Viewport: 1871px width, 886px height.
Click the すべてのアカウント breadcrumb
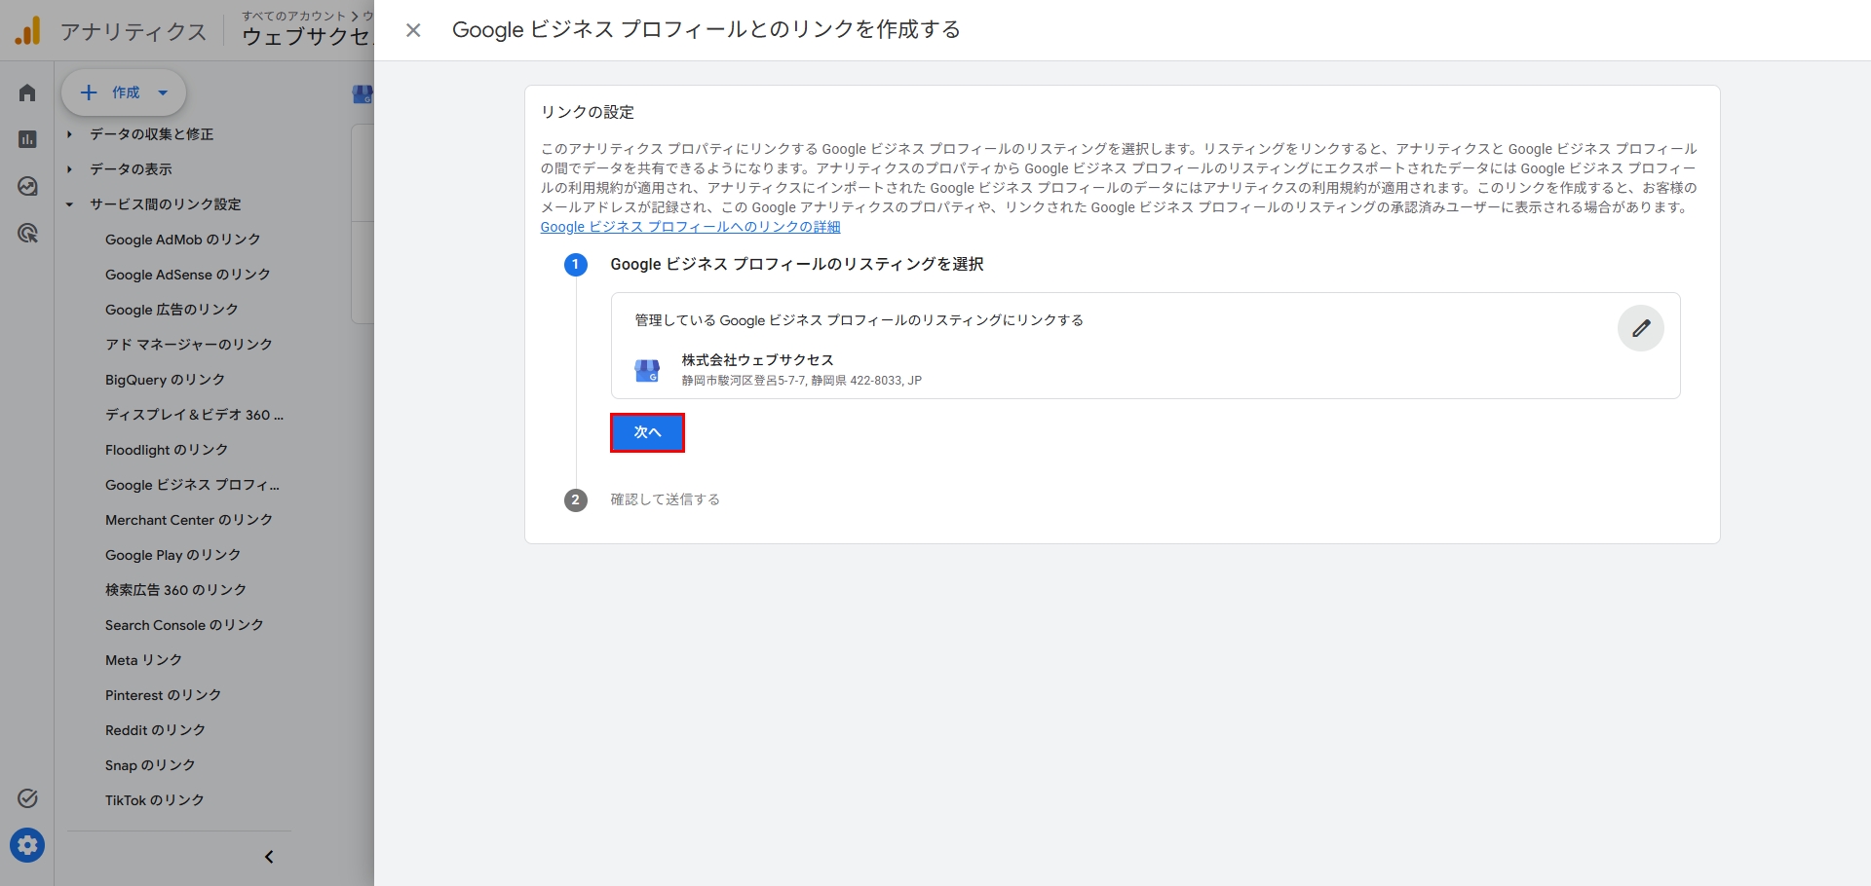pyautogui.click(x=294, y=16)
